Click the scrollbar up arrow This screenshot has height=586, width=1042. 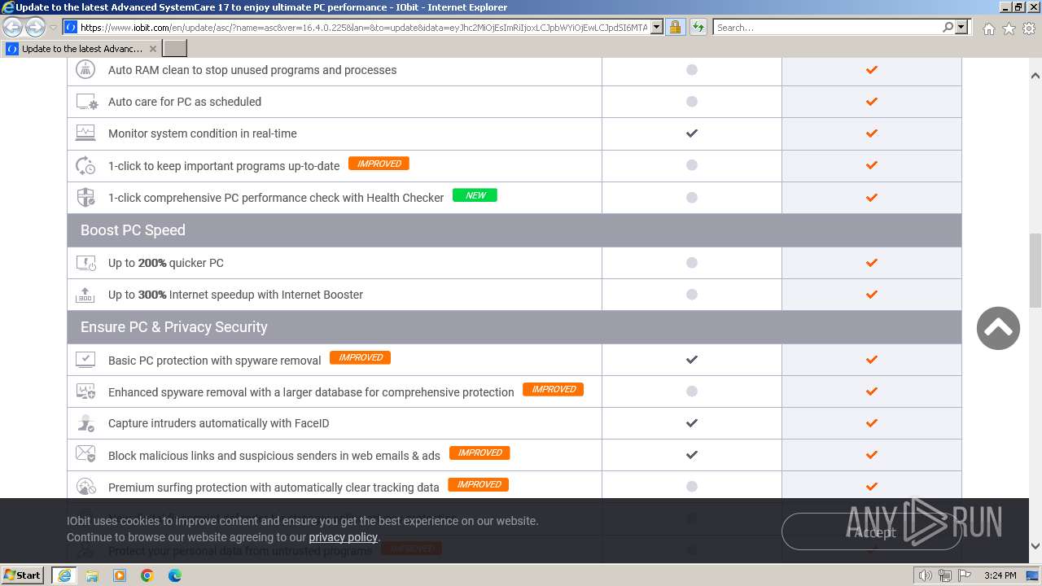(x=1035, y=75)
